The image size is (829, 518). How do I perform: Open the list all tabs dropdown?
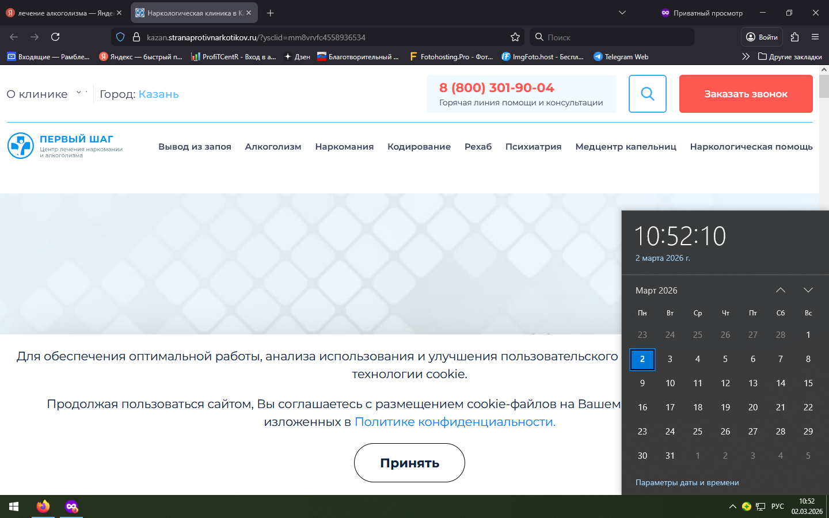[x=622, y=13]
